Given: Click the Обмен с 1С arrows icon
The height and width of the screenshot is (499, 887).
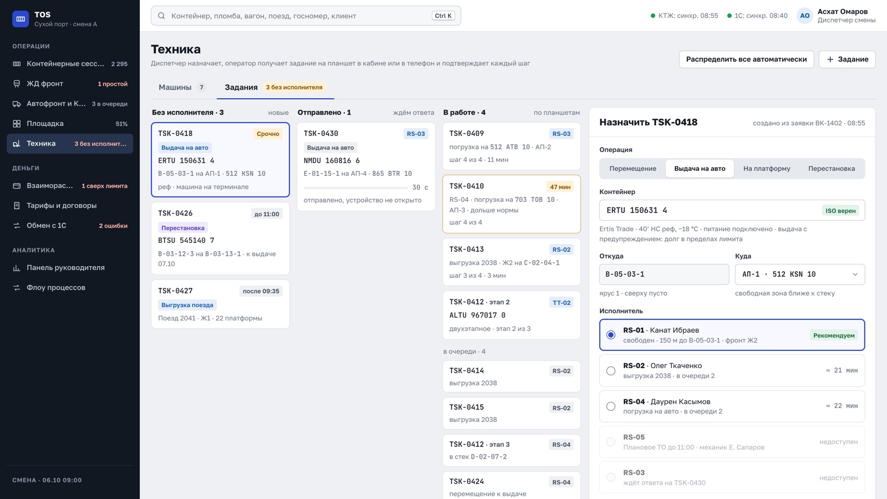Looking at the screenshot, I should [17, 226].
